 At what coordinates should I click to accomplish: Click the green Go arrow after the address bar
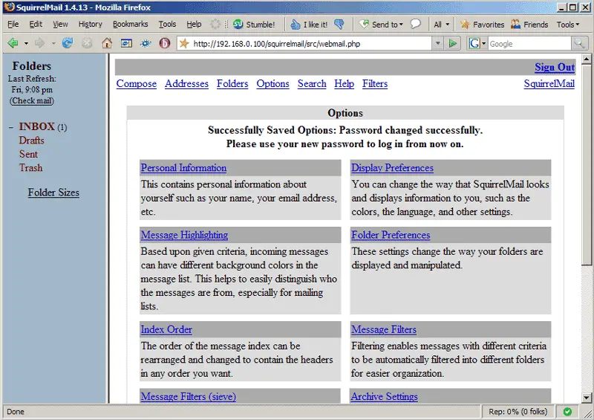pyautogui.click(x=452, y=44)
